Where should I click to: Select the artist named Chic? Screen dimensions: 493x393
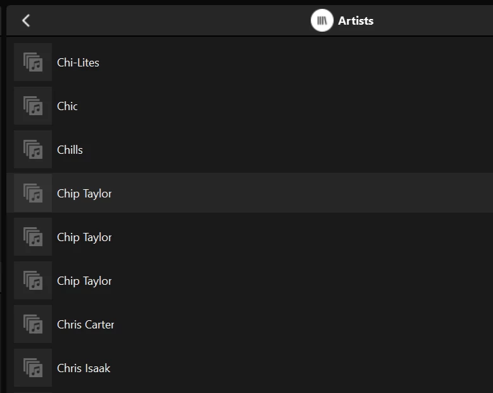pyautogui.click(x=67, y=106)
